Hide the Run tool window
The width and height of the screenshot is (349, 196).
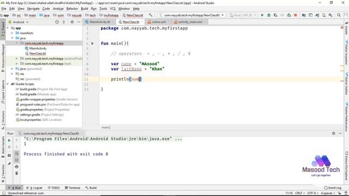click(340, 133)
